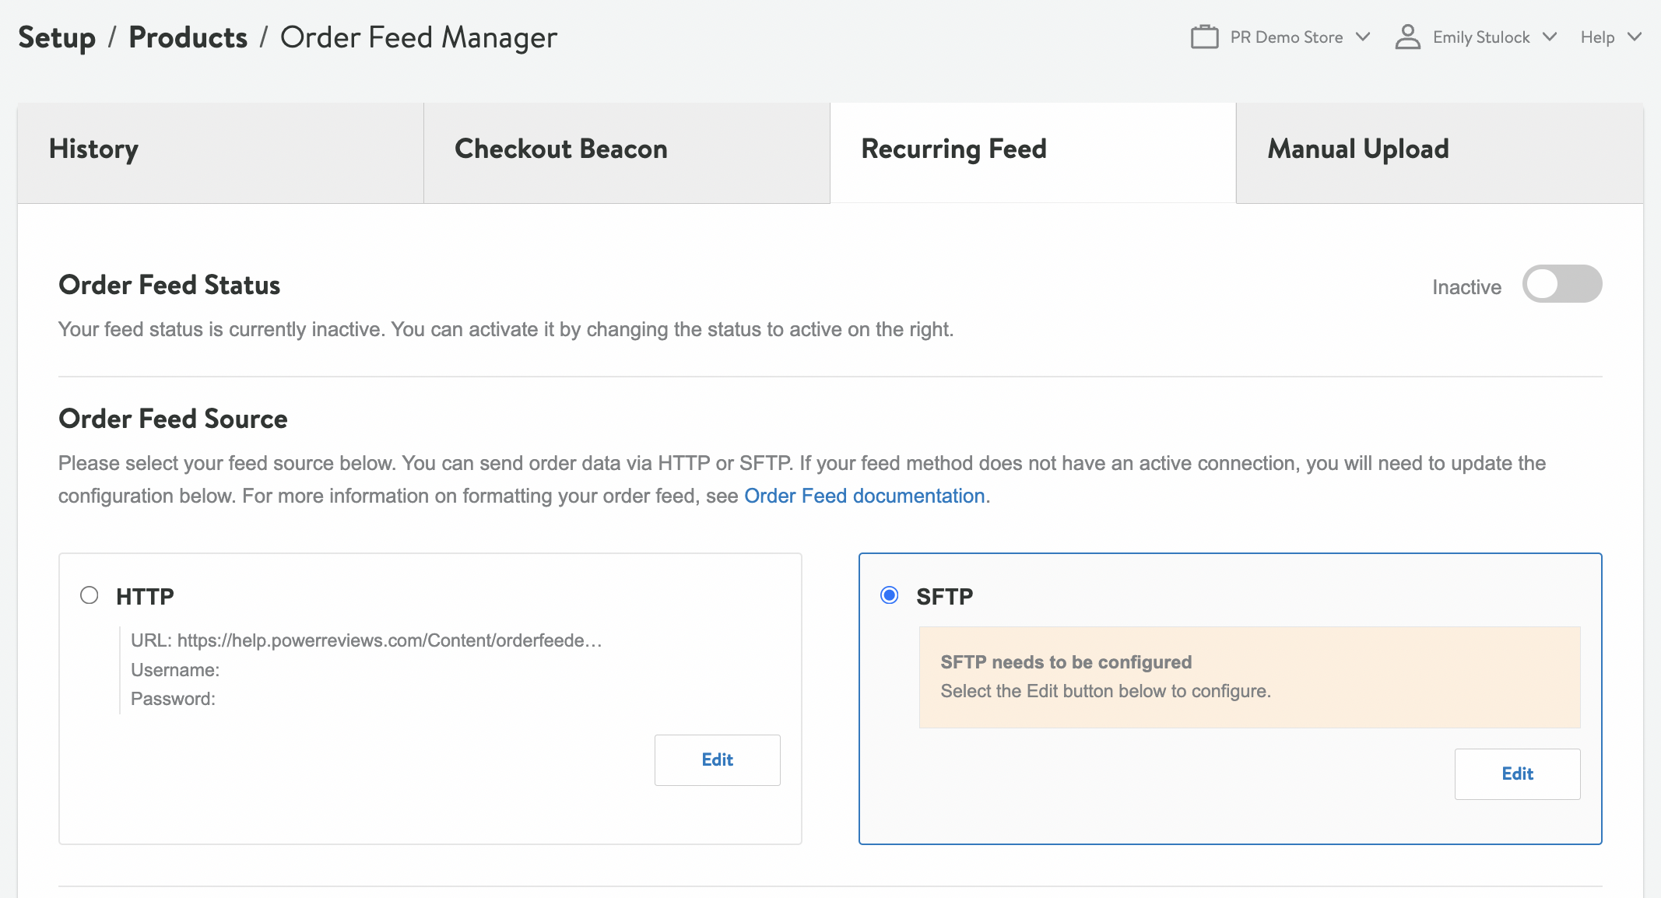Click the store briefcase icon
Screen dimensions: 1661x898
1205,36
